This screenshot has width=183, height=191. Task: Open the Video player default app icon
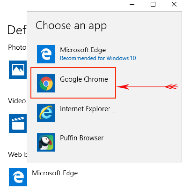[x=18, y=123]
